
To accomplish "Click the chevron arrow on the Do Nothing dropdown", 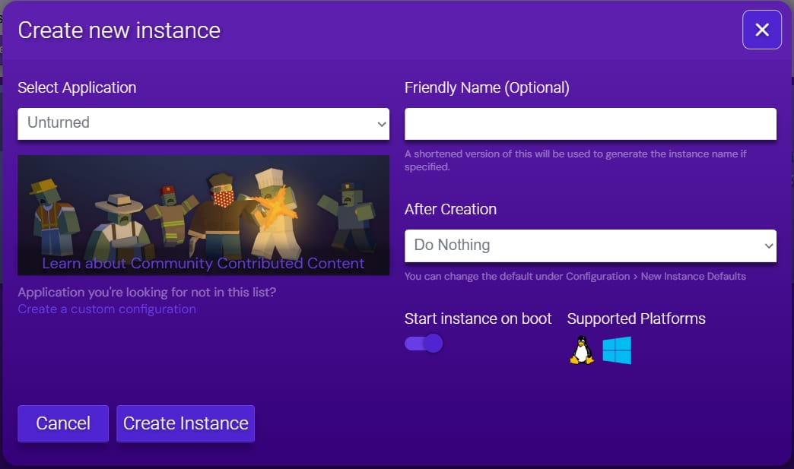I will tap(768, 246).
